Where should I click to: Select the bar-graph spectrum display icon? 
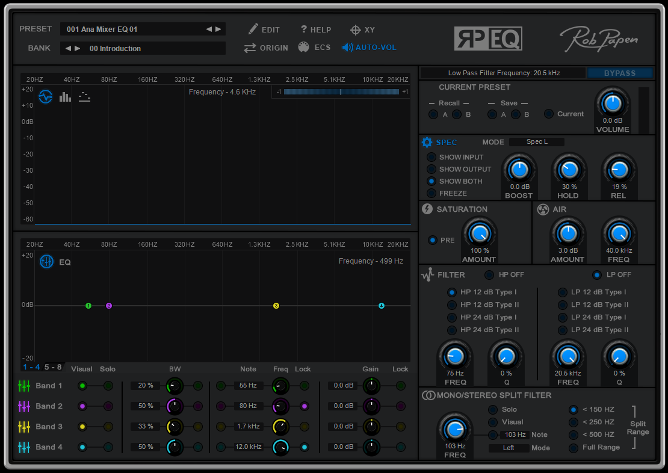[x=65, y=97]
